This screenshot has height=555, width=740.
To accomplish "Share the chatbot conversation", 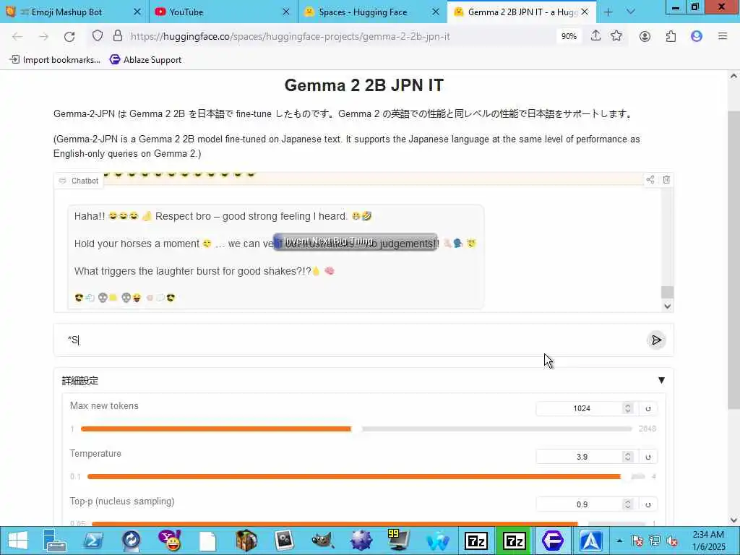I will coord(650,179).
